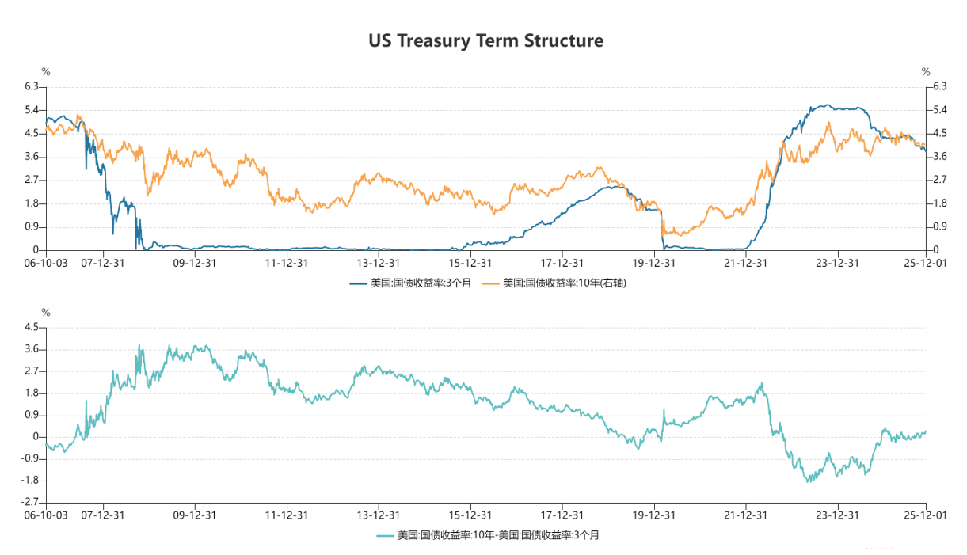Click the orange line swatch in the legend
The image size is (967, 555).
[x=491, y=283]
